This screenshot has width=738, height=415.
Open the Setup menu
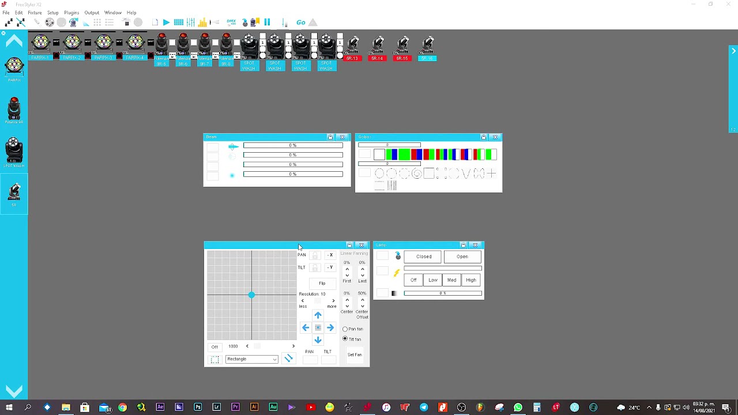point(52,13)
